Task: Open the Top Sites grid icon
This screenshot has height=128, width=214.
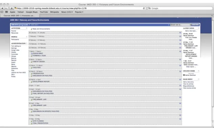Action: [6, 12]
